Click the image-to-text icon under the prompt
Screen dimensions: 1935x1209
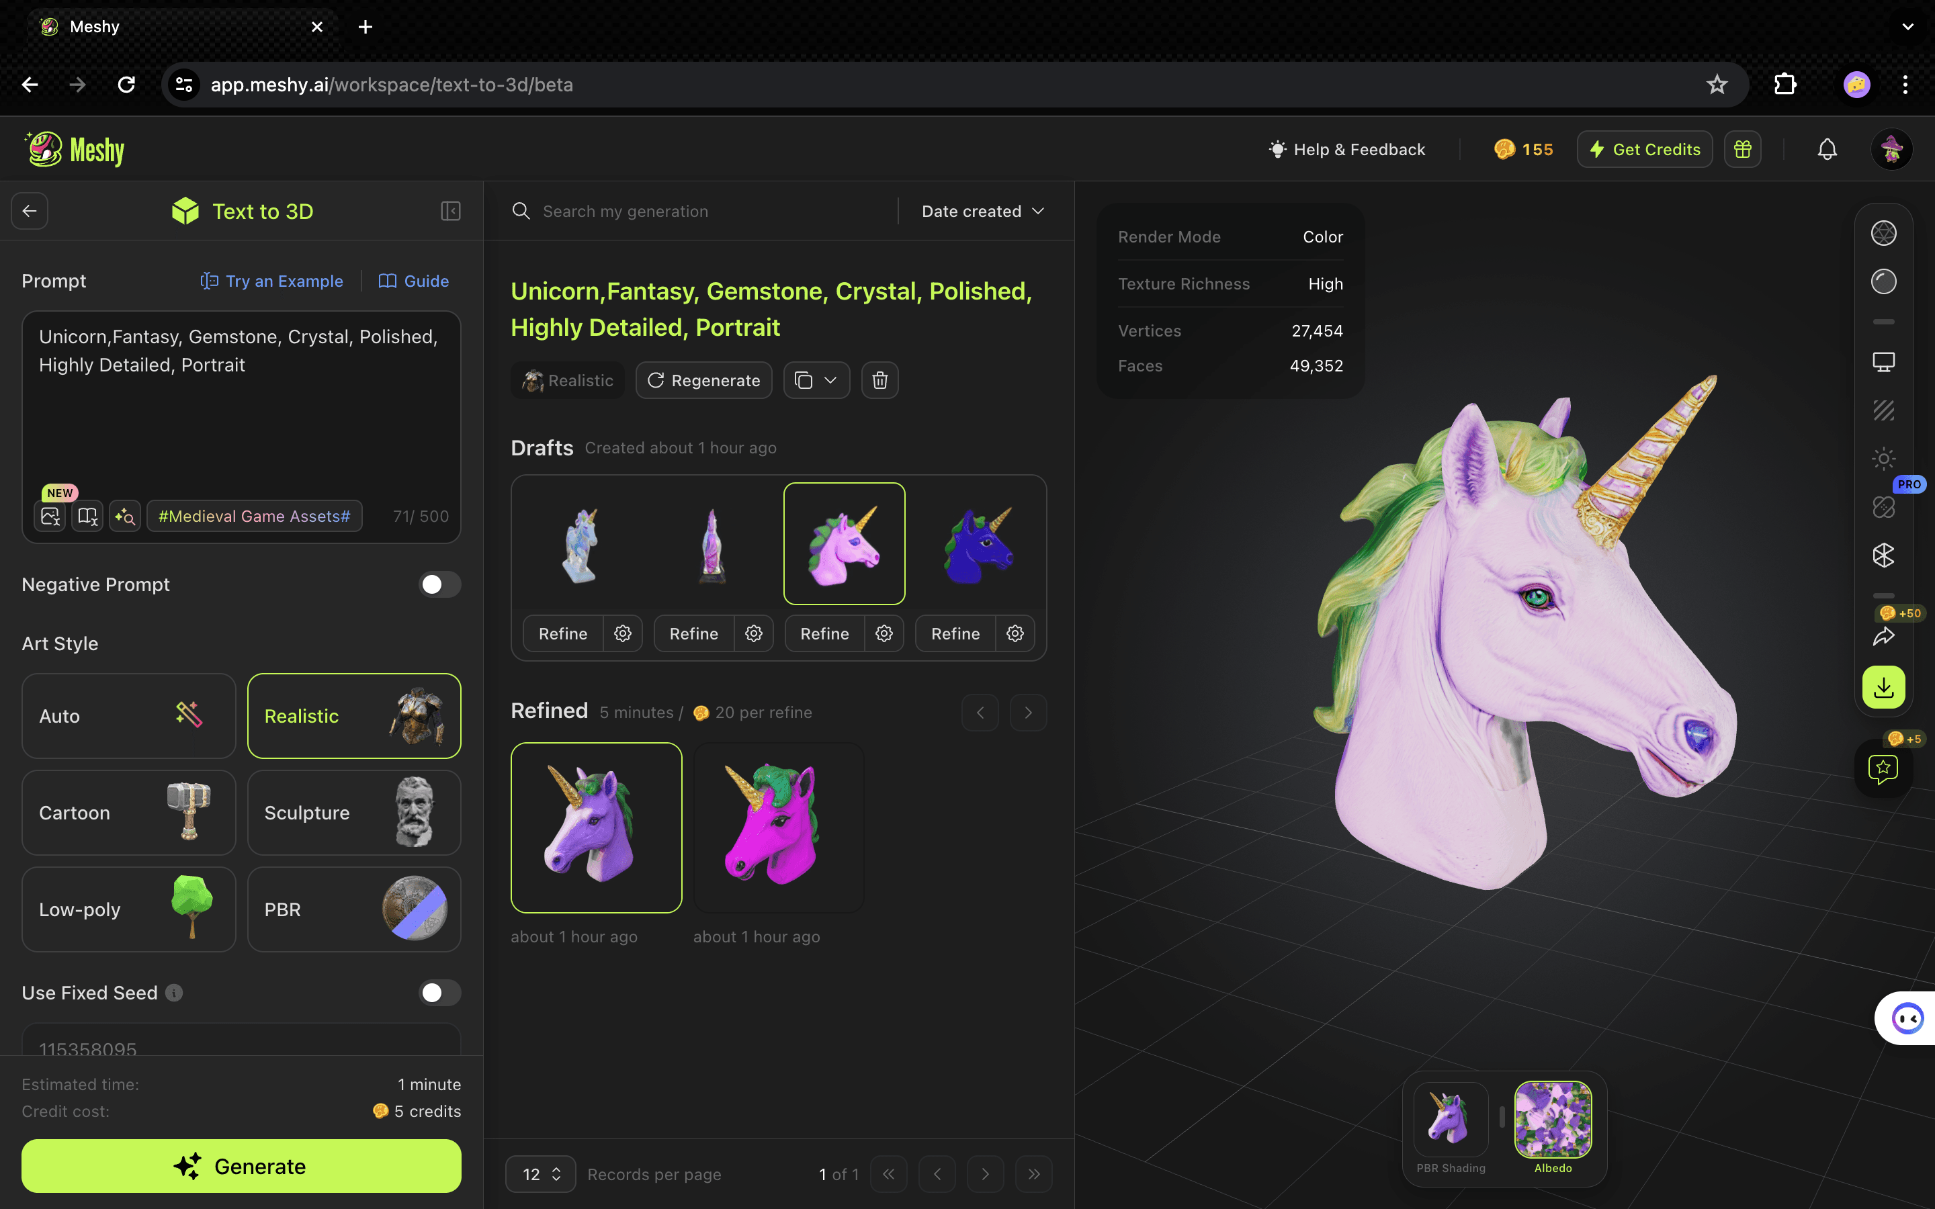click(50, 516)
